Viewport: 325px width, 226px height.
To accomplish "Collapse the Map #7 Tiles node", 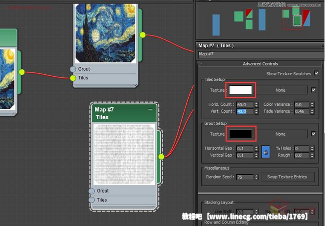I will [150, 109].
